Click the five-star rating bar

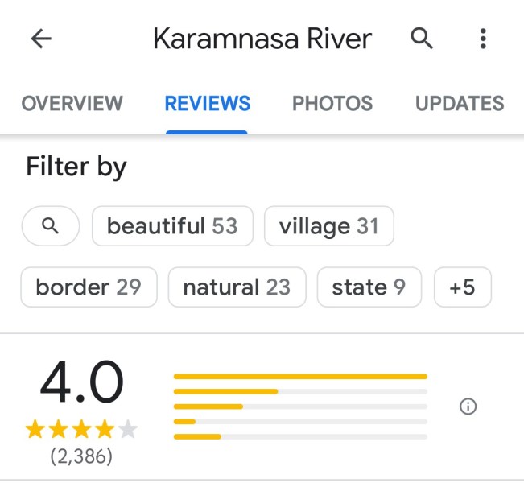(299, 376)
